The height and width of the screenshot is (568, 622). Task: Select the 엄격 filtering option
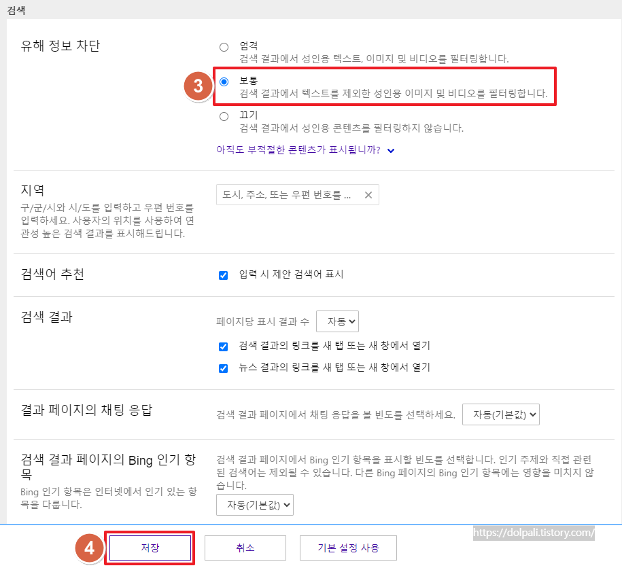coord(224,46)
